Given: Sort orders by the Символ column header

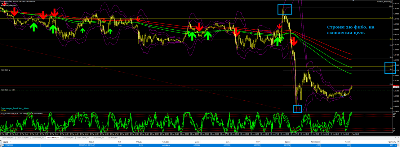Looking at the screenshot, I should click(x=166, y=142).
